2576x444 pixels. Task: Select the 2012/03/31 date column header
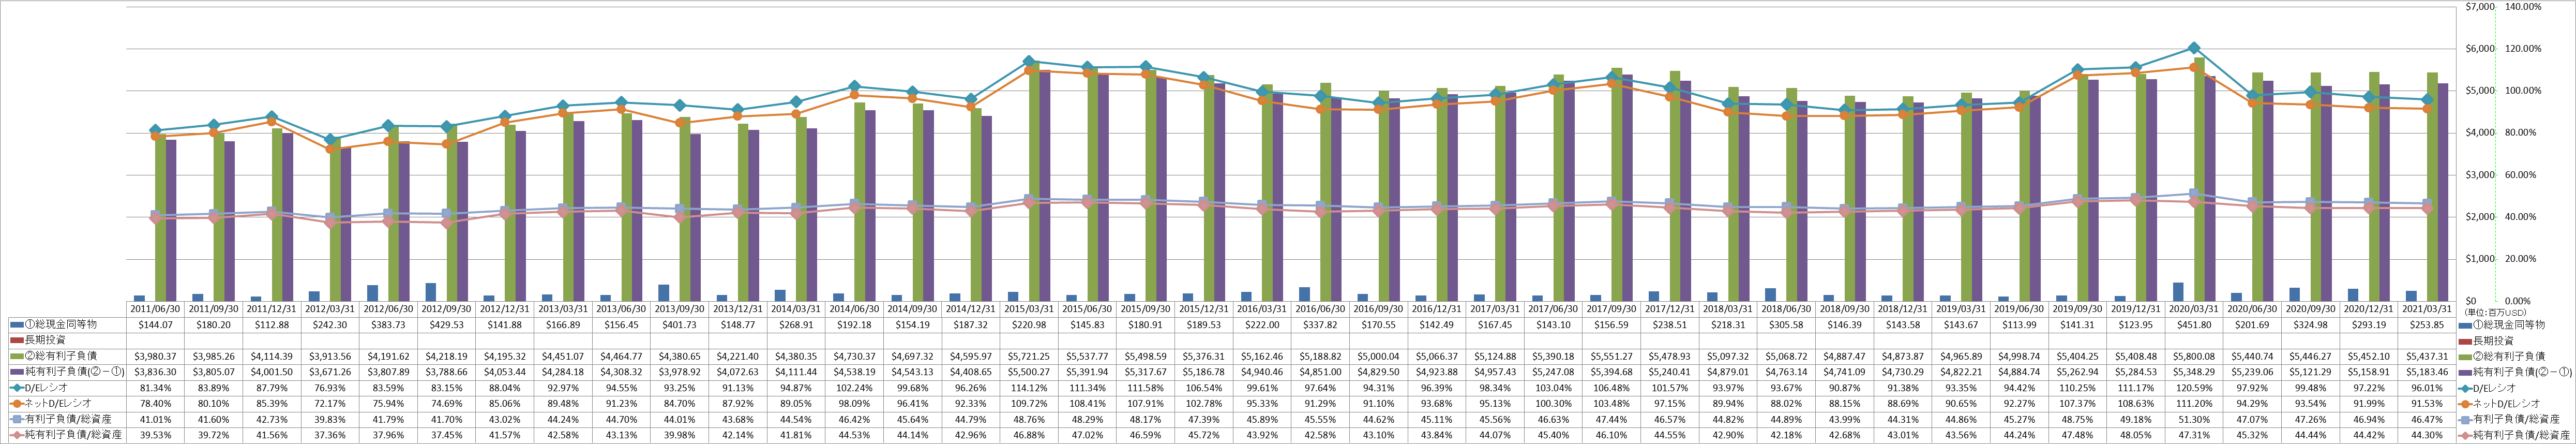click(329, 309)
